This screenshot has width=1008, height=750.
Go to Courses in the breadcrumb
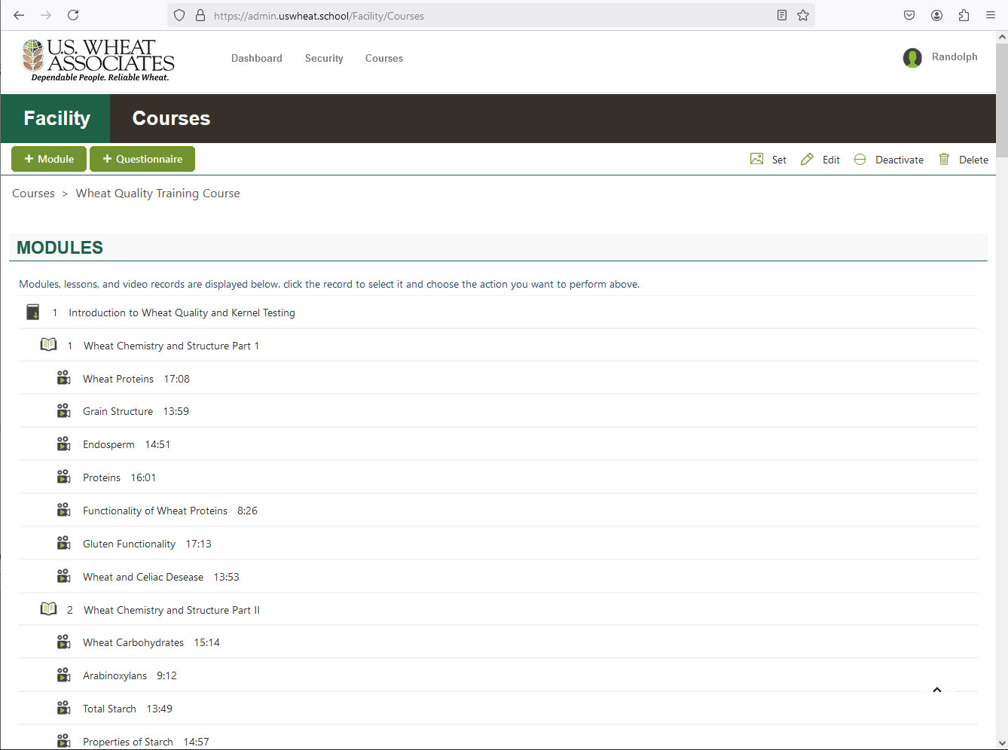[33, 194]
